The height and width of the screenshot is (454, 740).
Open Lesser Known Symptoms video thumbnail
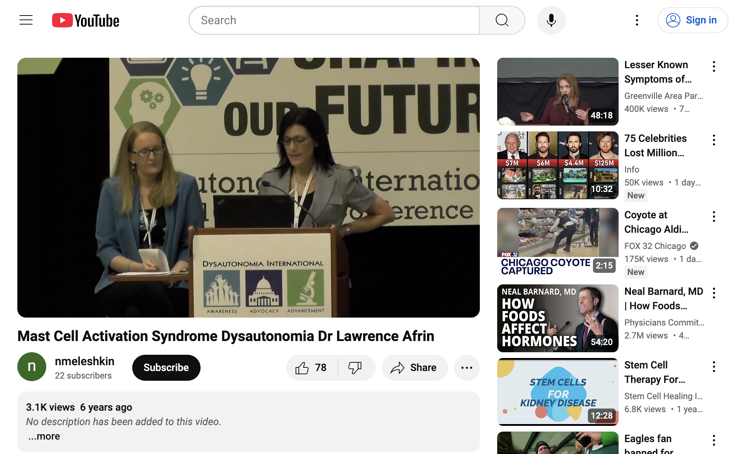558,92
